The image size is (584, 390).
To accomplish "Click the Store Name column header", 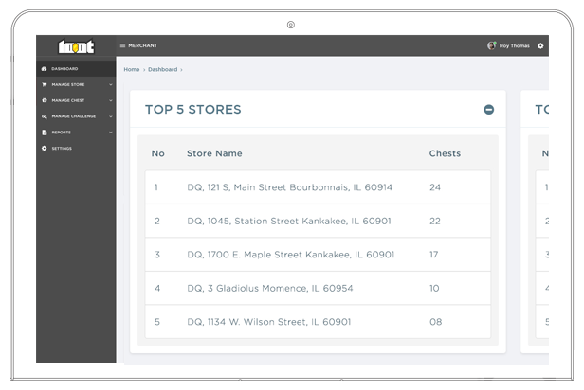I will 214,153.
